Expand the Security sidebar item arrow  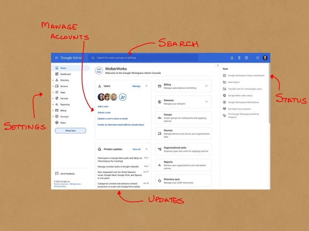(x=53, y=99)
